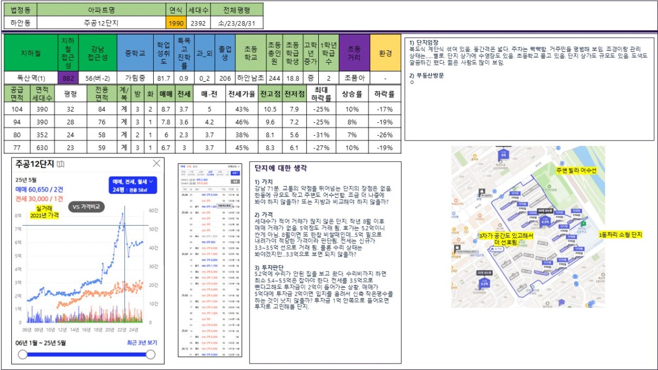The height and width of the screenshot is (370, 658).
Task: Click the 중학교 header cell
Action: [136, 53]
